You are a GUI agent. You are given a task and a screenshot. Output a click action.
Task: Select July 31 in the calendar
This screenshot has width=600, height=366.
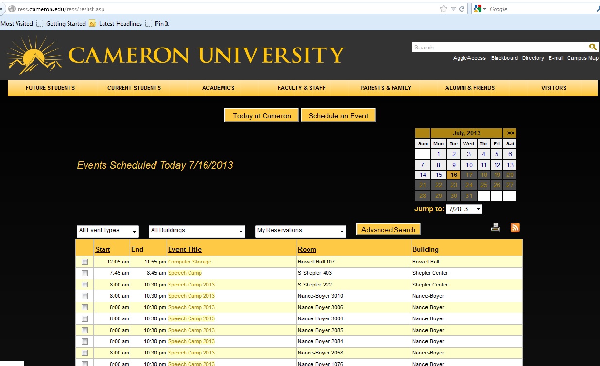pos(469,196)
